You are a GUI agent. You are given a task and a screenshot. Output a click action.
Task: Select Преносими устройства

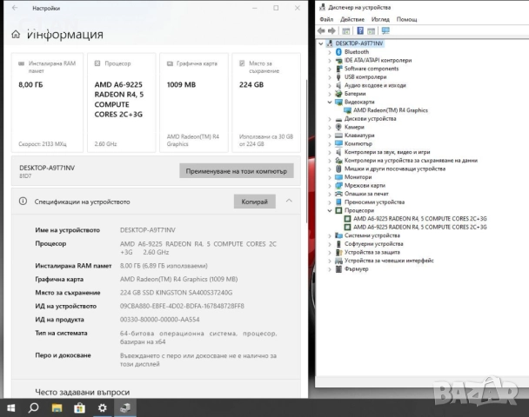(x=374, y=202)
